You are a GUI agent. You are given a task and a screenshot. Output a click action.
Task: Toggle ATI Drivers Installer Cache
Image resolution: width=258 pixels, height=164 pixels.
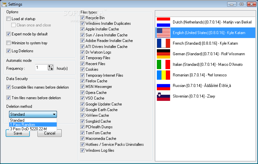82,46
